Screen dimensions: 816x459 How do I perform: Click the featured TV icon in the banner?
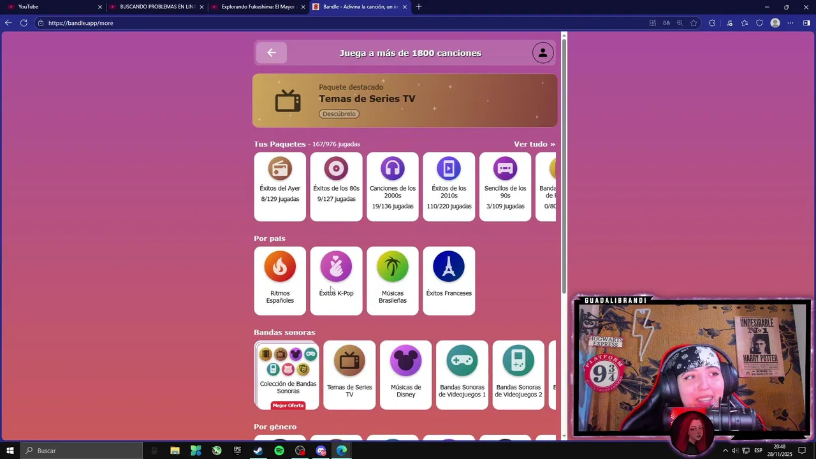(x=288, y=101)
